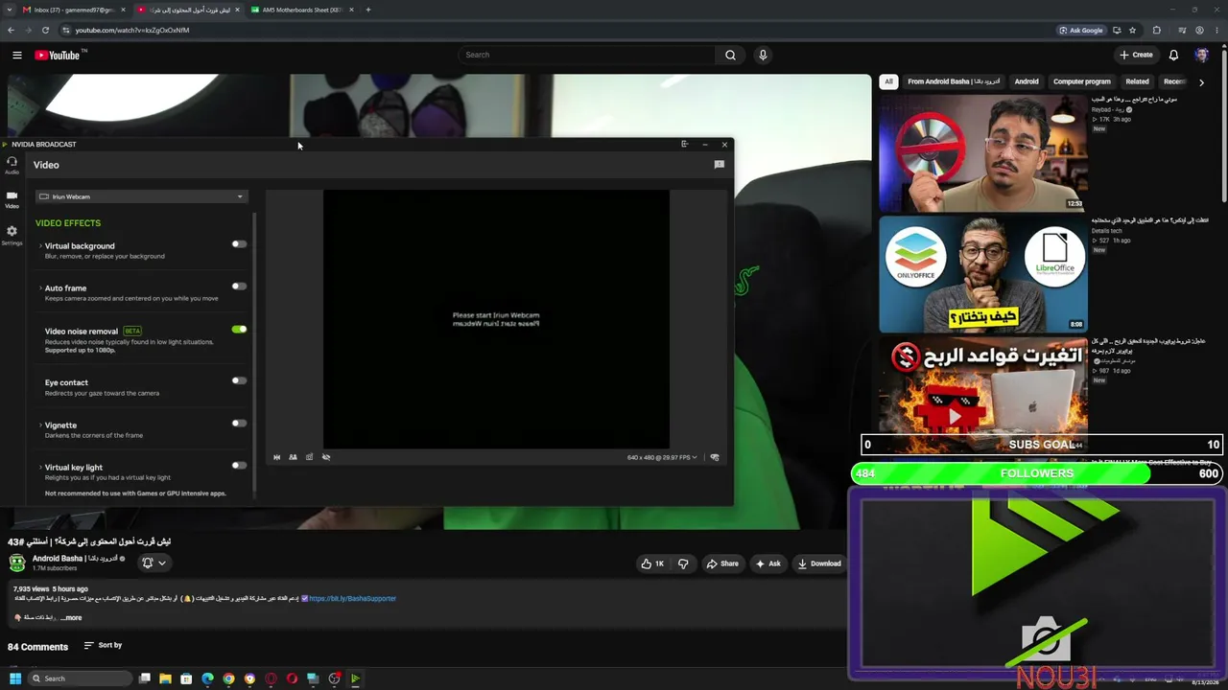Open the Sort by comments menu
Viewport: 1228px width, 690px height.
(103, 645)
